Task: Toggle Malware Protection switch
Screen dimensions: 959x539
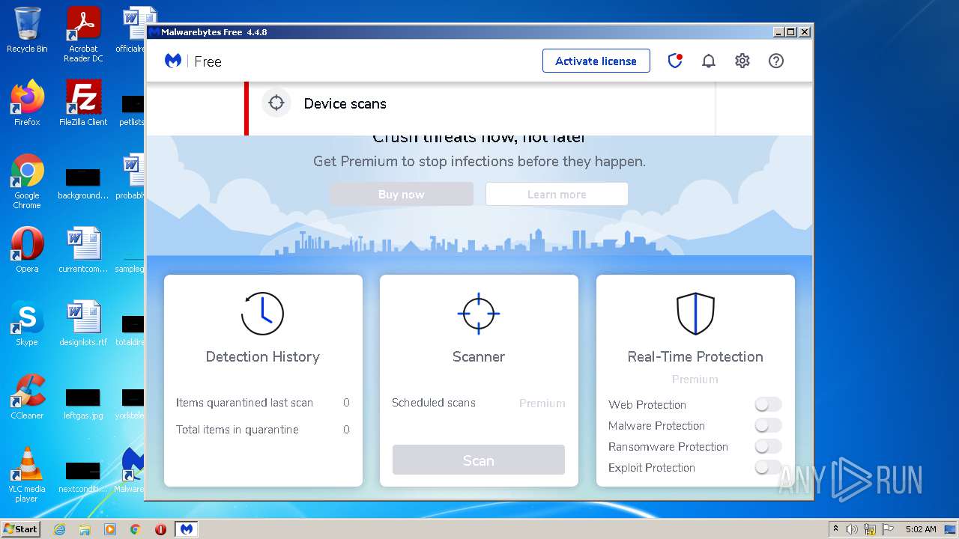Action: pos(768,425)
